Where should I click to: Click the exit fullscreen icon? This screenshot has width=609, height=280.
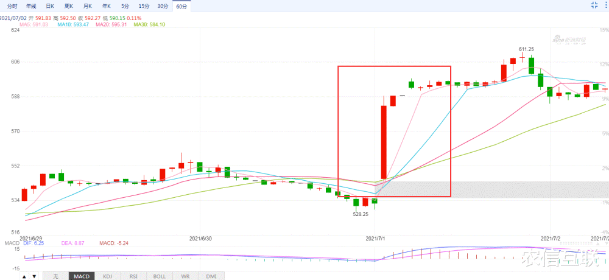594,5
